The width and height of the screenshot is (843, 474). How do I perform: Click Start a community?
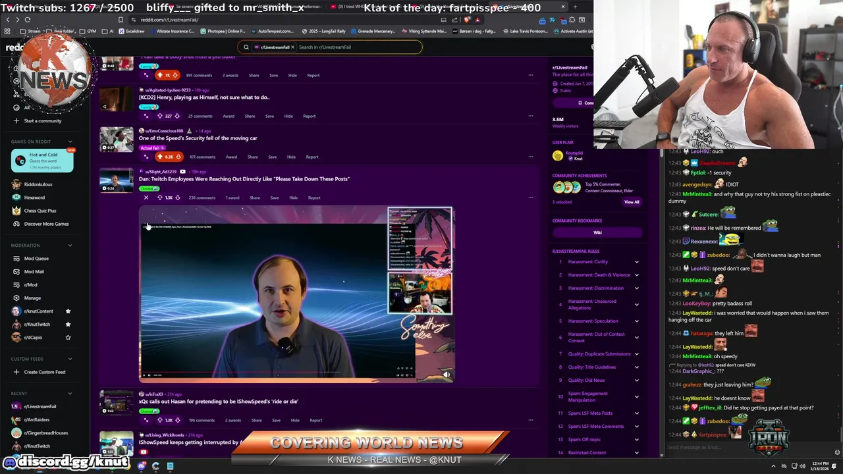43,121
